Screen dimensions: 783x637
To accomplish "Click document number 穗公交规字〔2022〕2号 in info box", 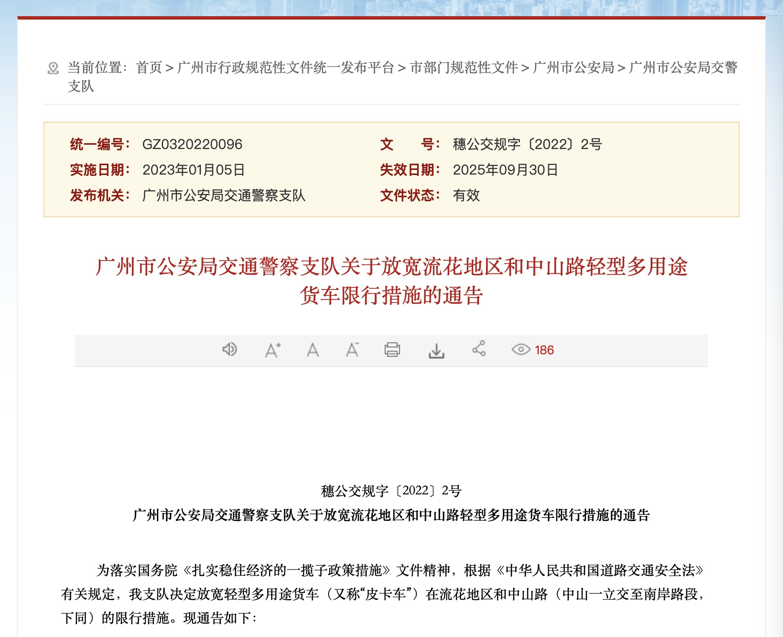I will coord(527,144).
